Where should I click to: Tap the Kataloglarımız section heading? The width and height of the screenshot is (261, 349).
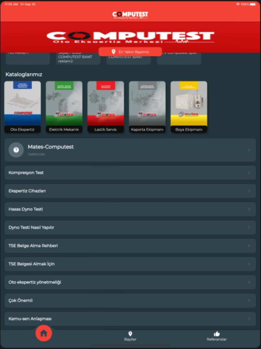pyautogui.click(x=24, y=74)
